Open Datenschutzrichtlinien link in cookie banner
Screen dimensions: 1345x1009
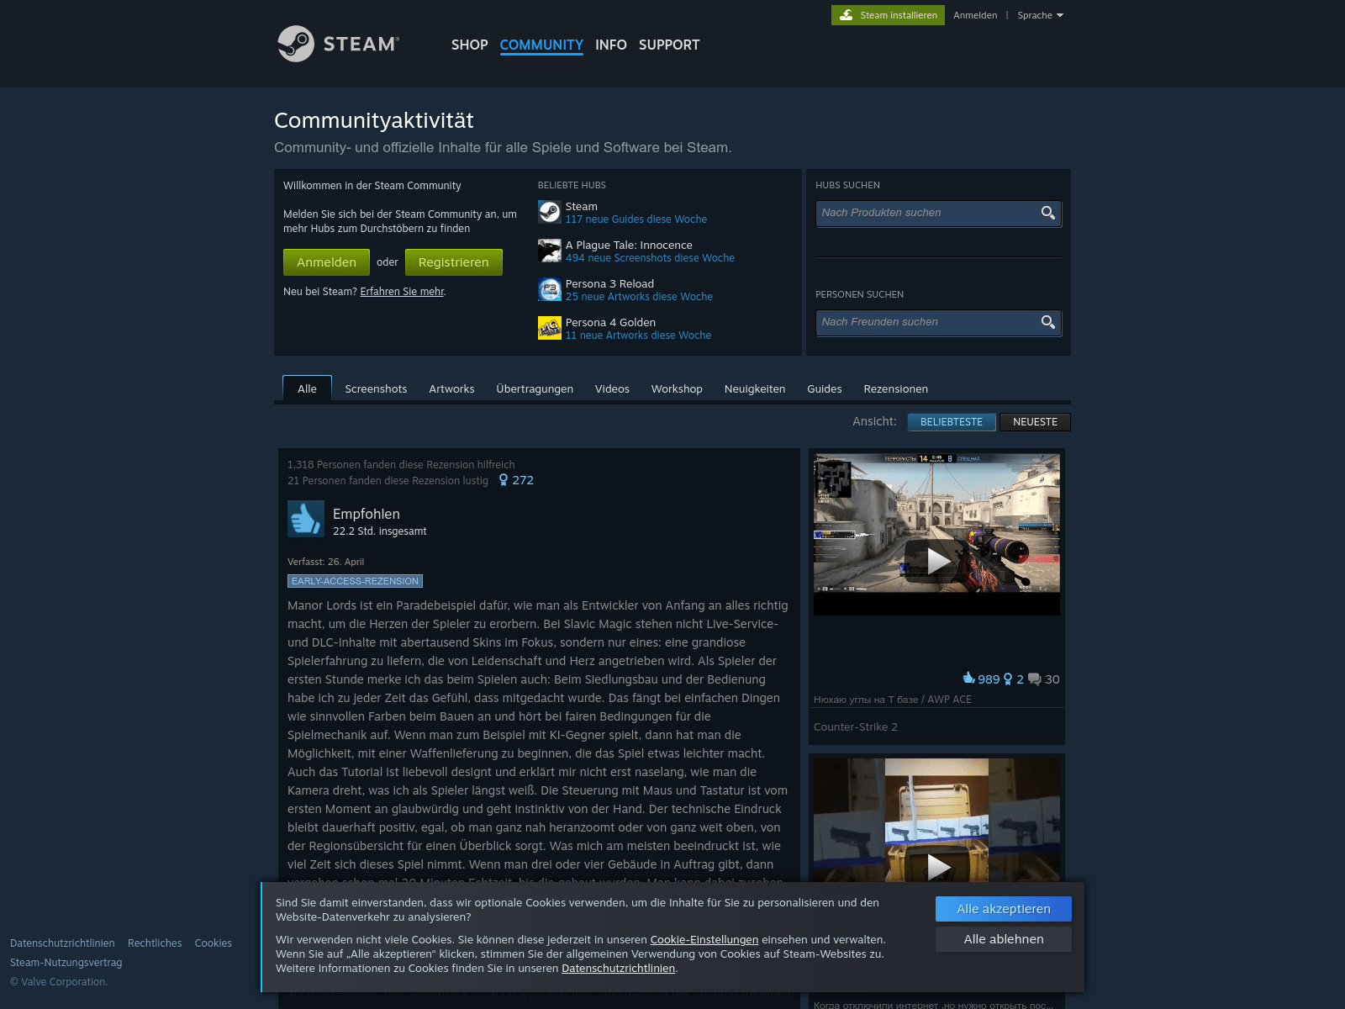619,969
